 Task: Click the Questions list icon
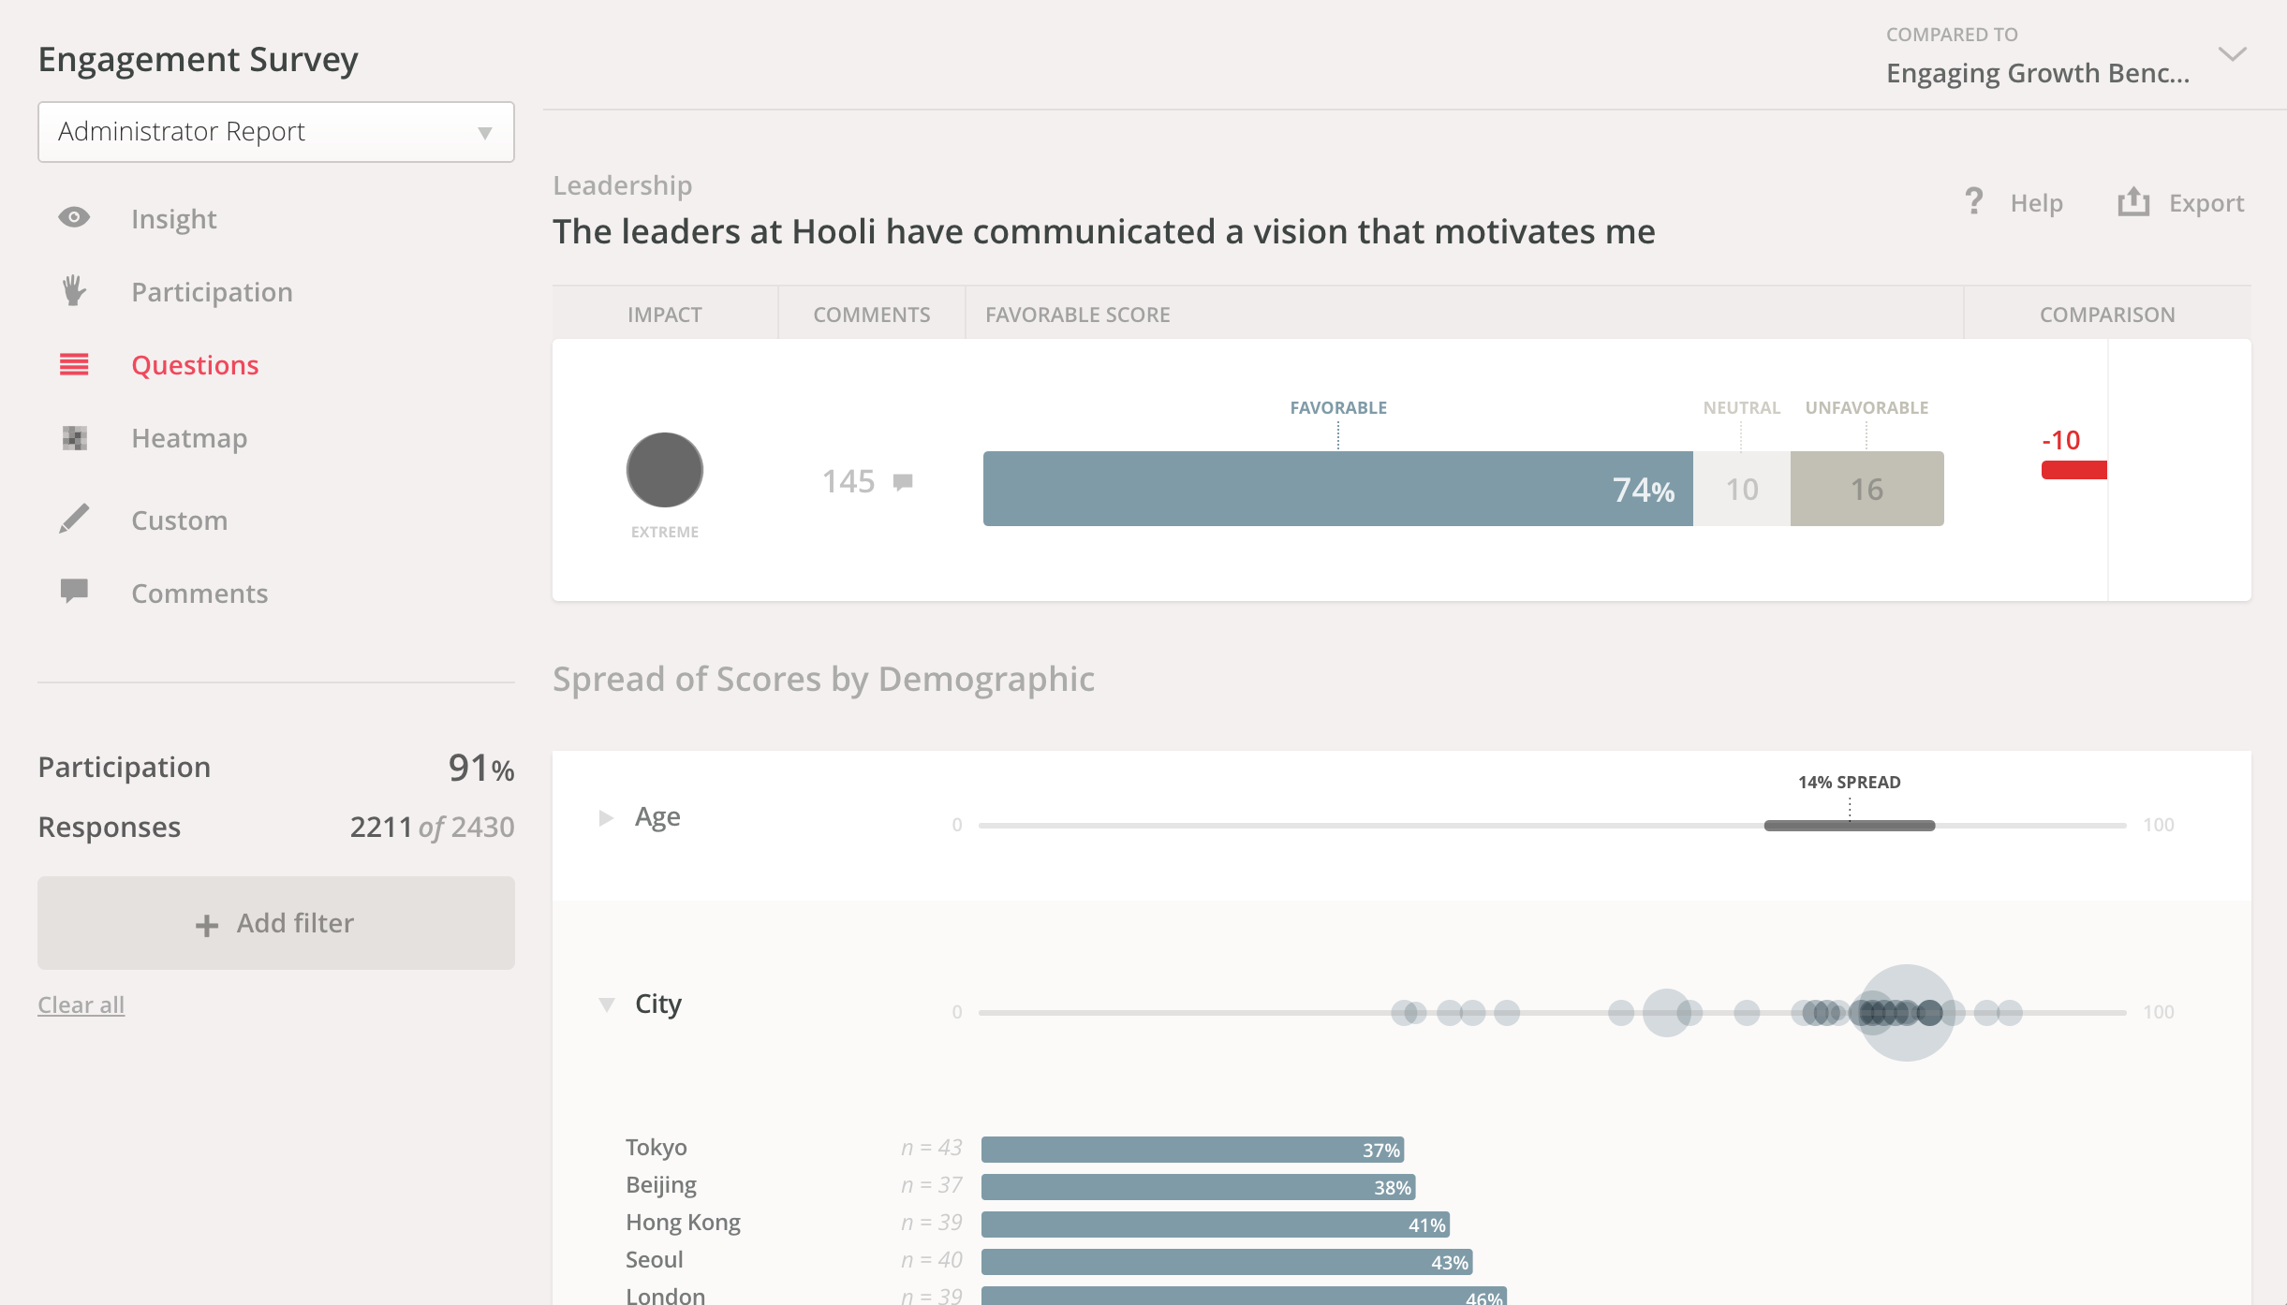[x=74, y=364]
